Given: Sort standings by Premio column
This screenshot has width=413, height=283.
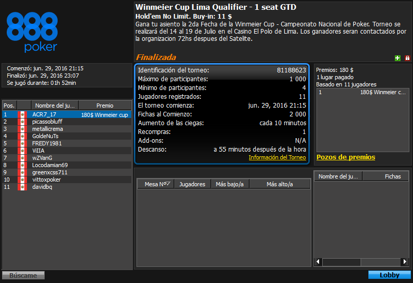Looking at the screenshot, I should [x=105, y=106].
